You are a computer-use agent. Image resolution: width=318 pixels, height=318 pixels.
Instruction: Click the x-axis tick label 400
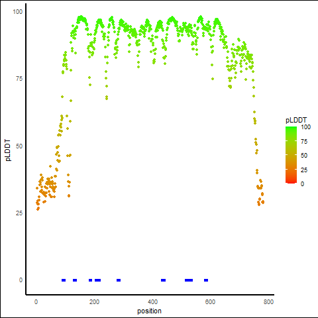[152, 302]
